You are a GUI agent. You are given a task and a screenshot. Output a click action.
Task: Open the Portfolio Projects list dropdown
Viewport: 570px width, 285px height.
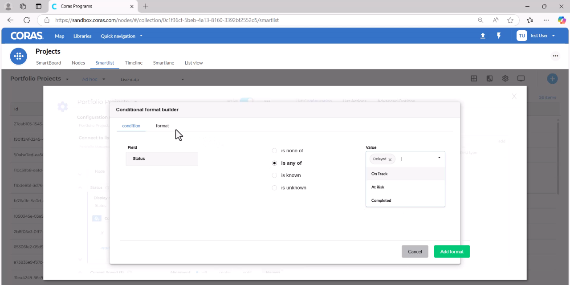(x=40, y=79)
